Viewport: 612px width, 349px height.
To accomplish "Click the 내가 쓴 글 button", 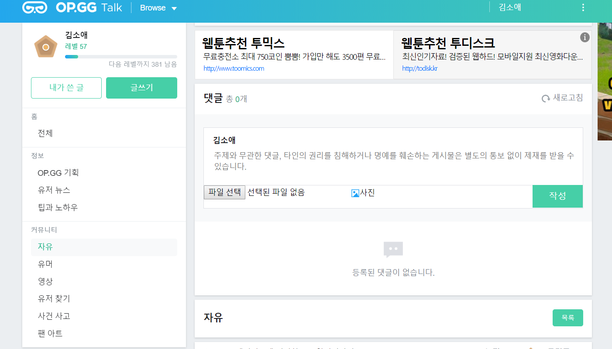I will tap(66, 88).
